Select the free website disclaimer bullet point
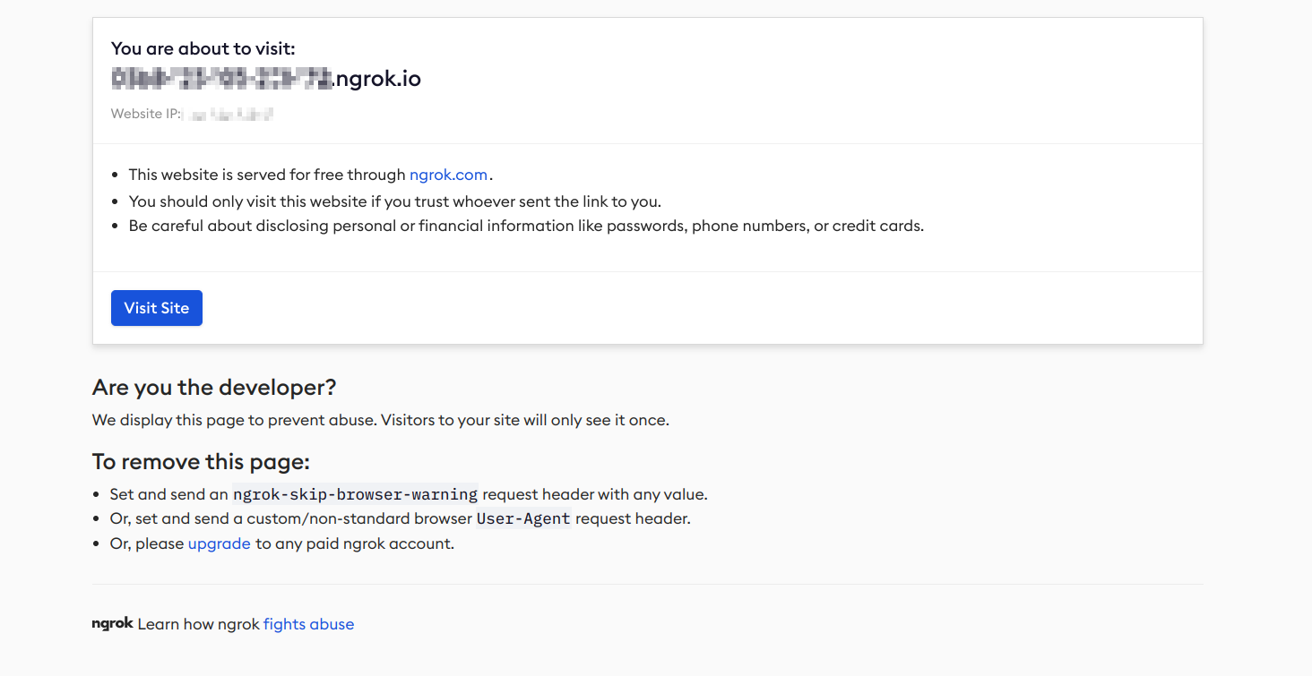1312x676 pixels. (x=309, y=175)
